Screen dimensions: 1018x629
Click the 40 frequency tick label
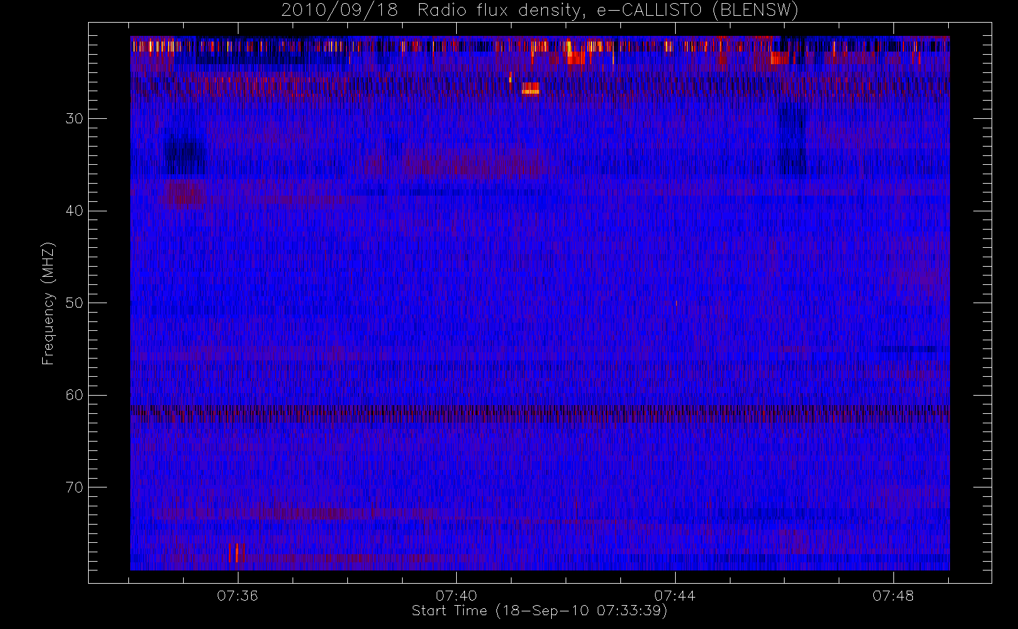[x=74, y=211]
